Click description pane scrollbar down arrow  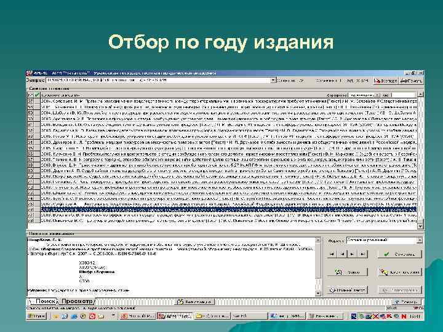click(x=318, y=293)
